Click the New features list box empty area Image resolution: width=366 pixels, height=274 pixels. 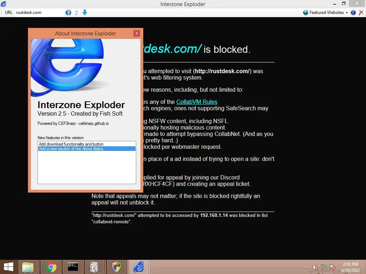click(86, 167)
